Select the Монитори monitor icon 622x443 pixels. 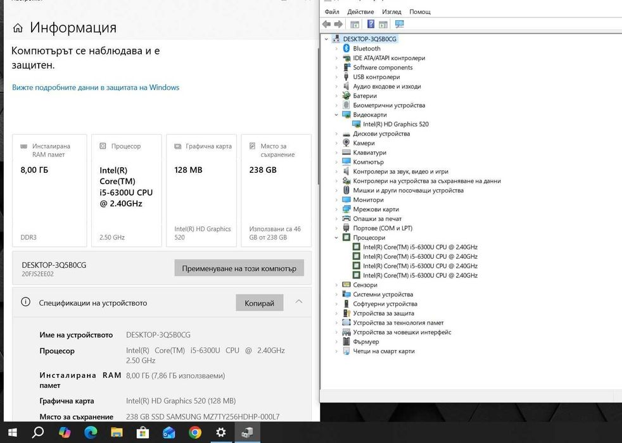[346, 200]
